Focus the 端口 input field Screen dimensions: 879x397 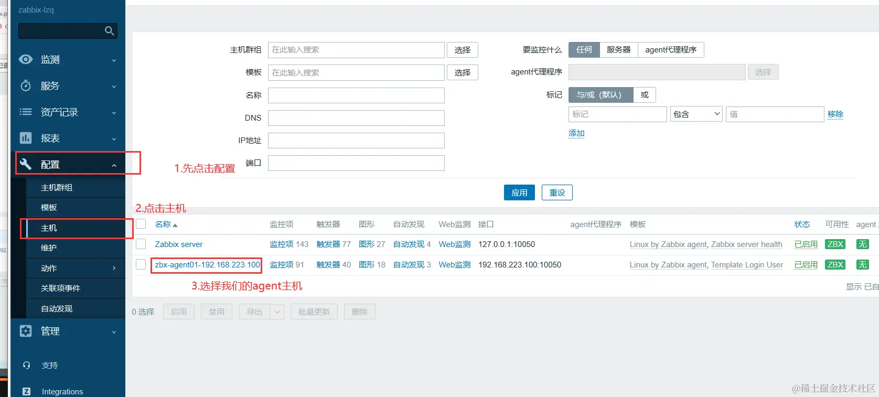356,163
